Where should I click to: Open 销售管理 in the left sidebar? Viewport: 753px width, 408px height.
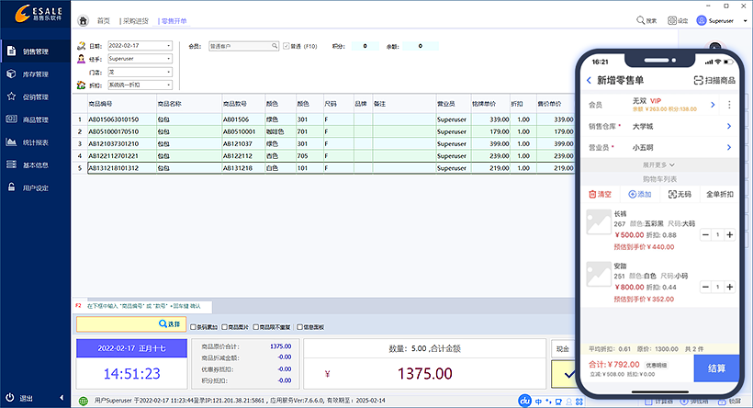pyautogui.click(x=35, y=51)
